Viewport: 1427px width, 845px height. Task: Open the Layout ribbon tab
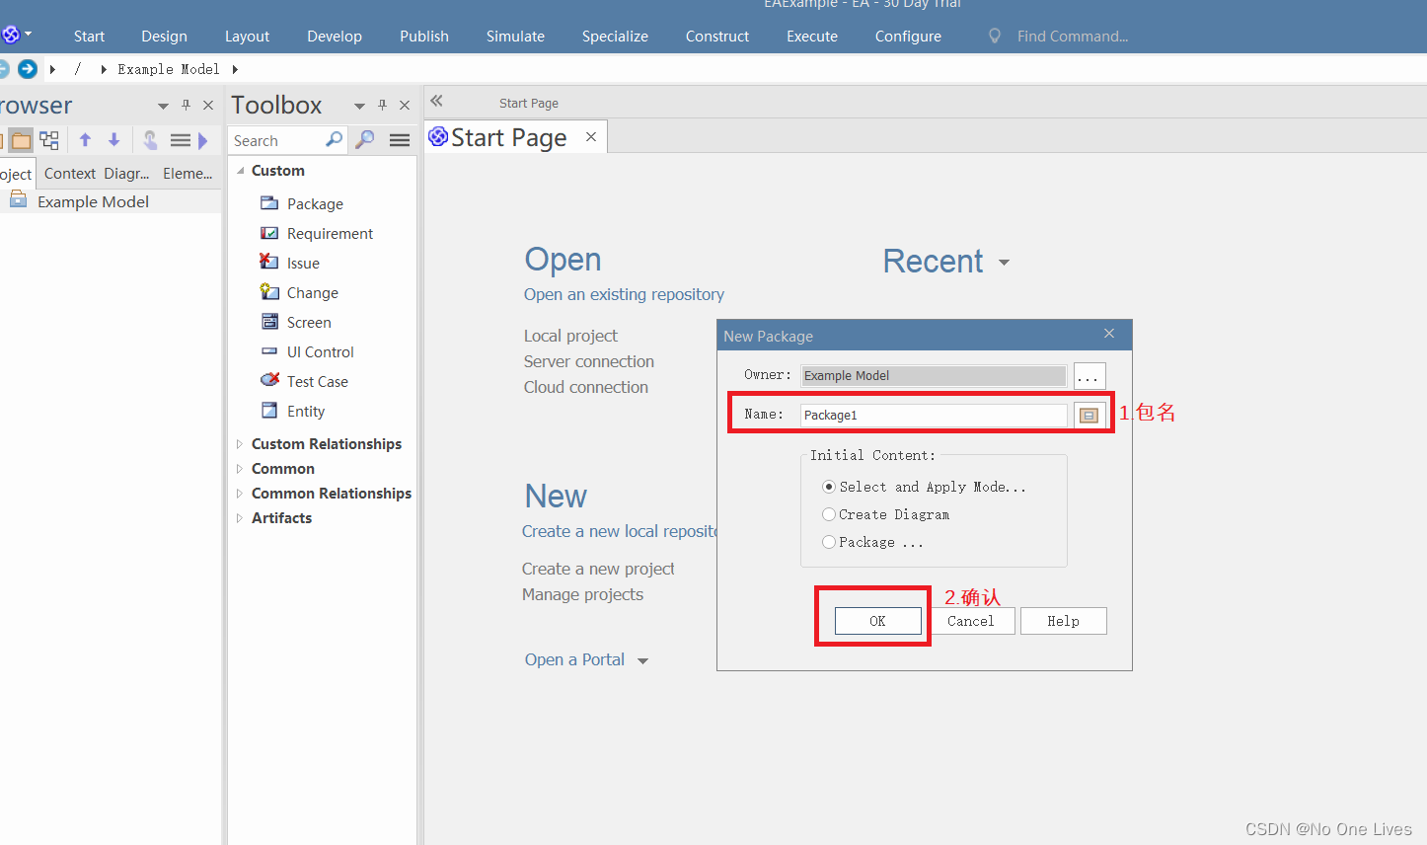coord(247,36)
